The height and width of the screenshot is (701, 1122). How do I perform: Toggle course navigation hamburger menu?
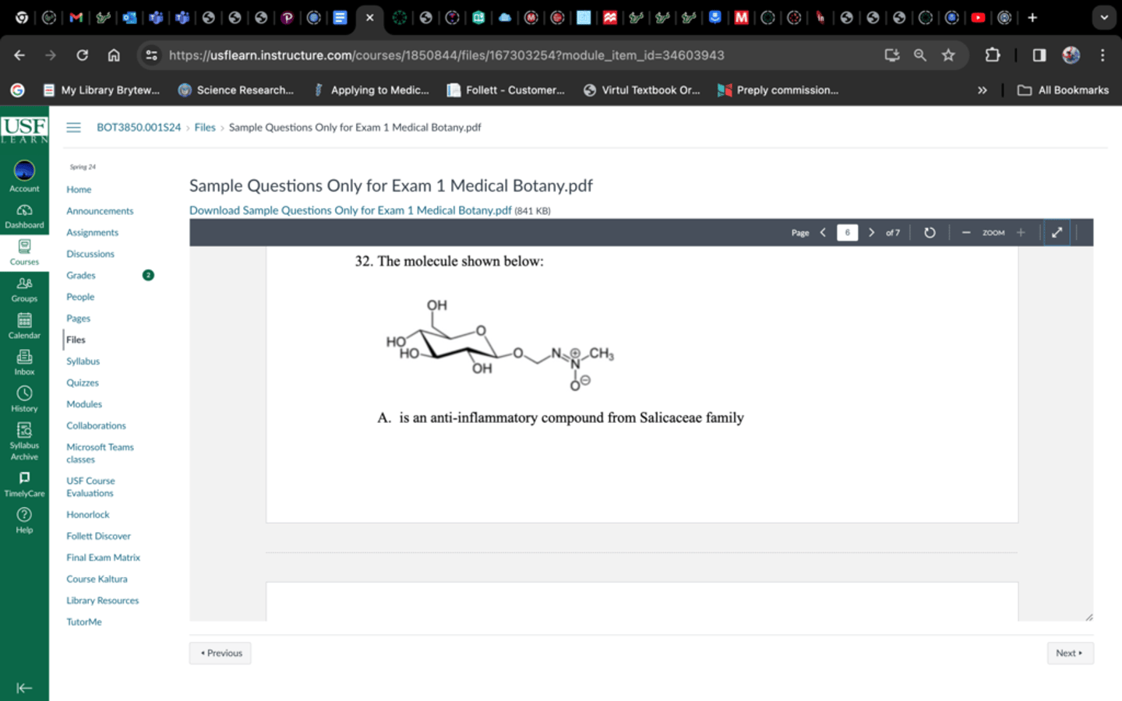tap(73, 128)
